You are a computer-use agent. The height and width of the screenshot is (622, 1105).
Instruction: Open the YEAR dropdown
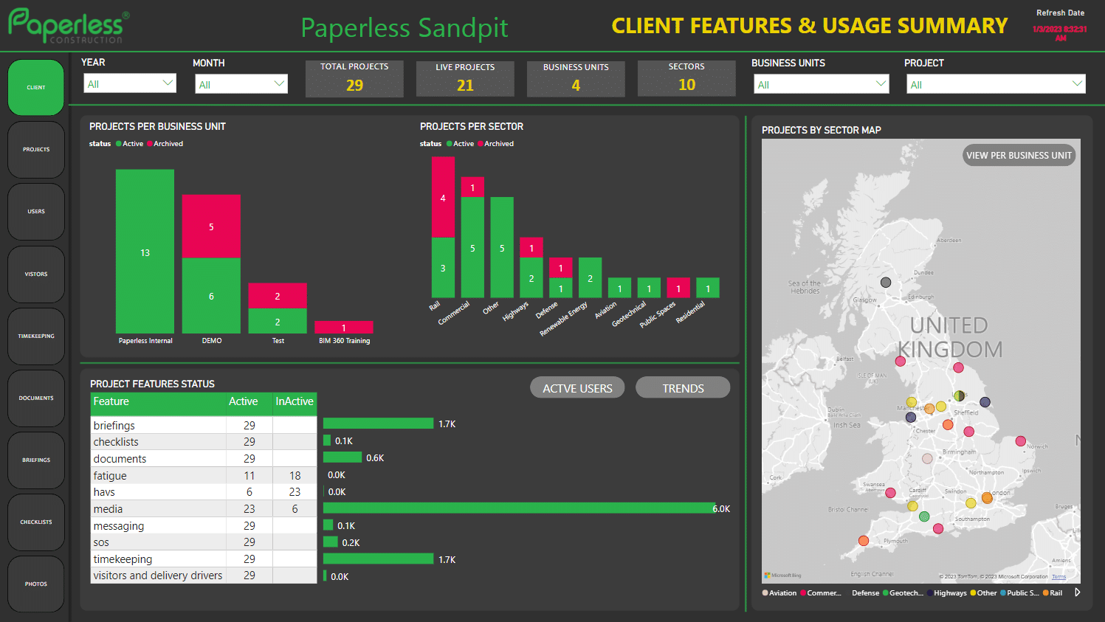pos(130,83)
